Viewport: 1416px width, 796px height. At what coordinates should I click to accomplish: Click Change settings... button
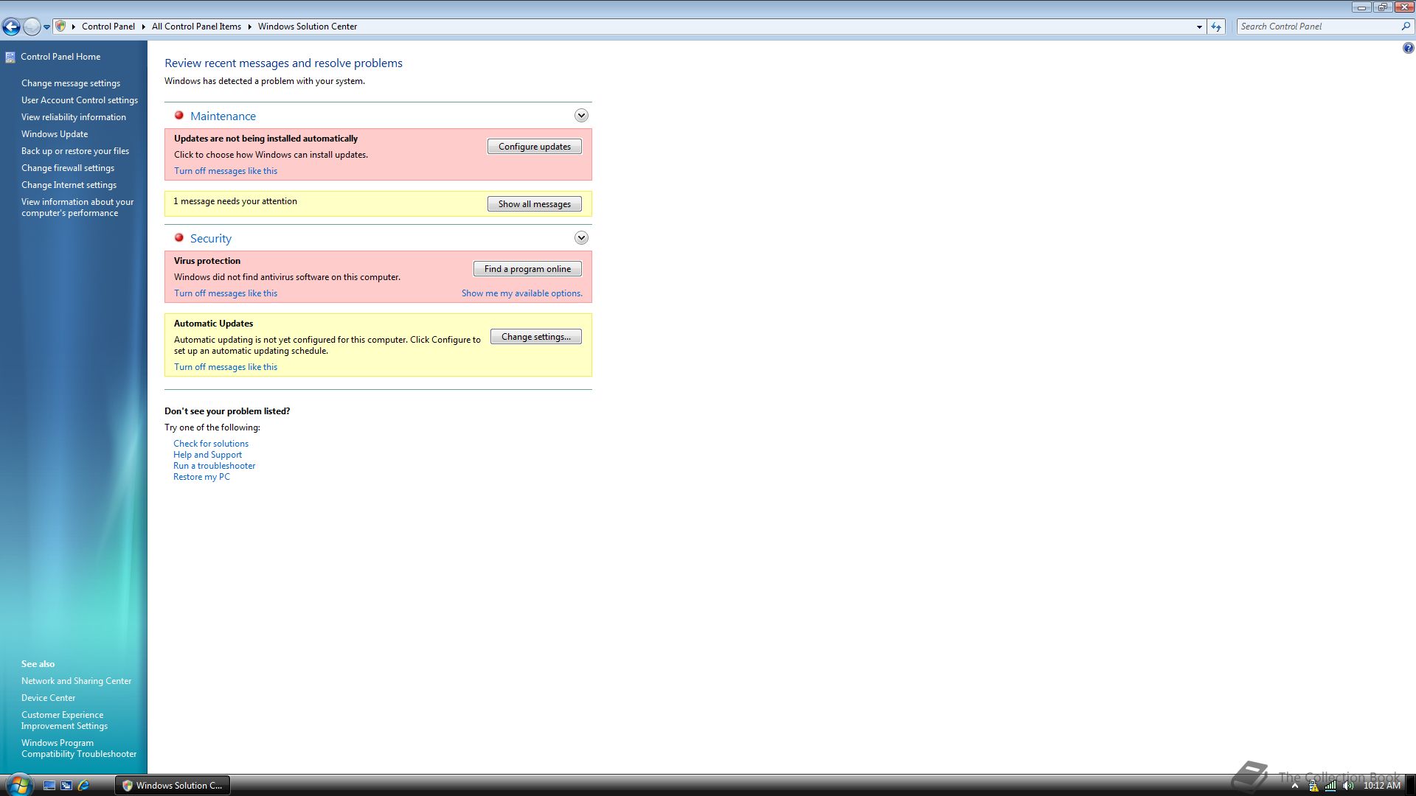[536, 337]
